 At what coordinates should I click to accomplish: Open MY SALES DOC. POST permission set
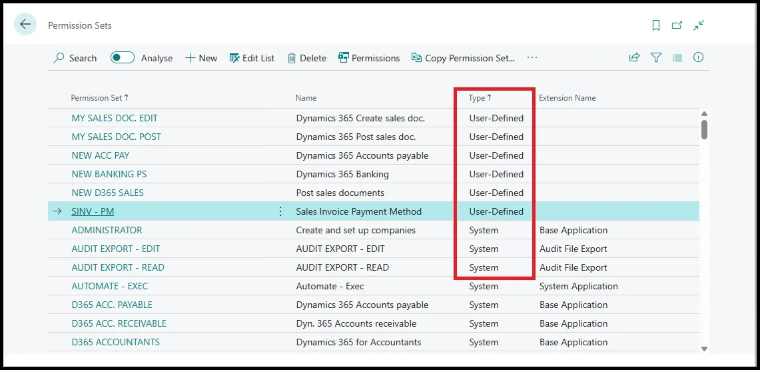(x=117, y=137)
